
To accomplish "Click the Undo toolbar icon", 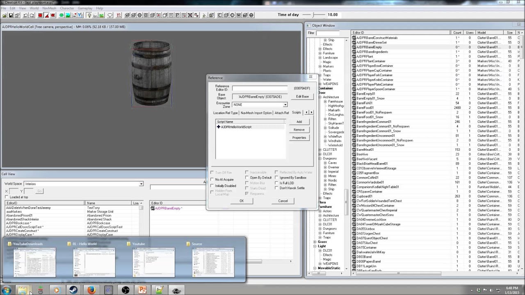I will click(x=25, y=15).
